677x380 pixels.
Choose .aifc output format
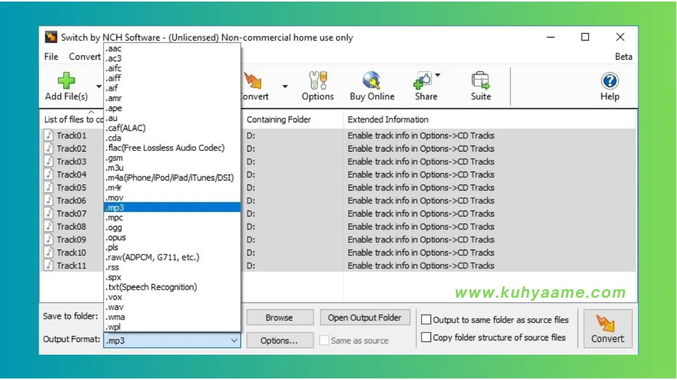pyautogui.click(x=172, y=68)
